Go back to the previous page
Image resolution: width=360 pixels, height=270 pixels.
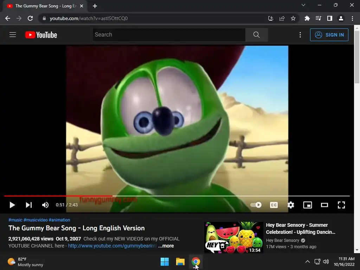point(8,18)
